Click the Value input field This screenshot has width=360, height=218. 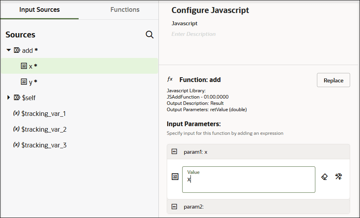[249, 179]
